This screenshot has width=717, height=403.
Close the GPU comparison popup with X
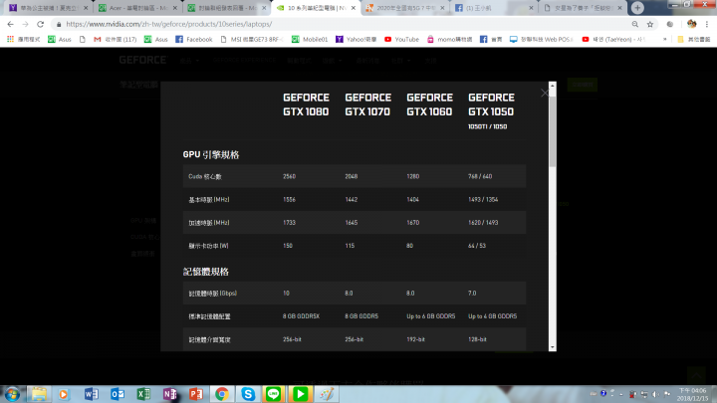click(x=544, y=94)
